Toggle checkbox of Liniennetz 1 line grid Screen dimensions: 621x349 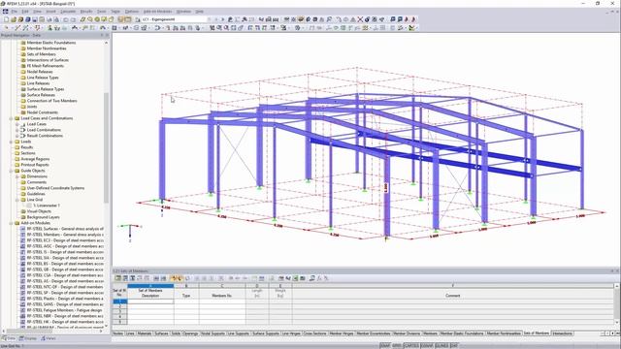pyautogui.click(x=29, y=206)
